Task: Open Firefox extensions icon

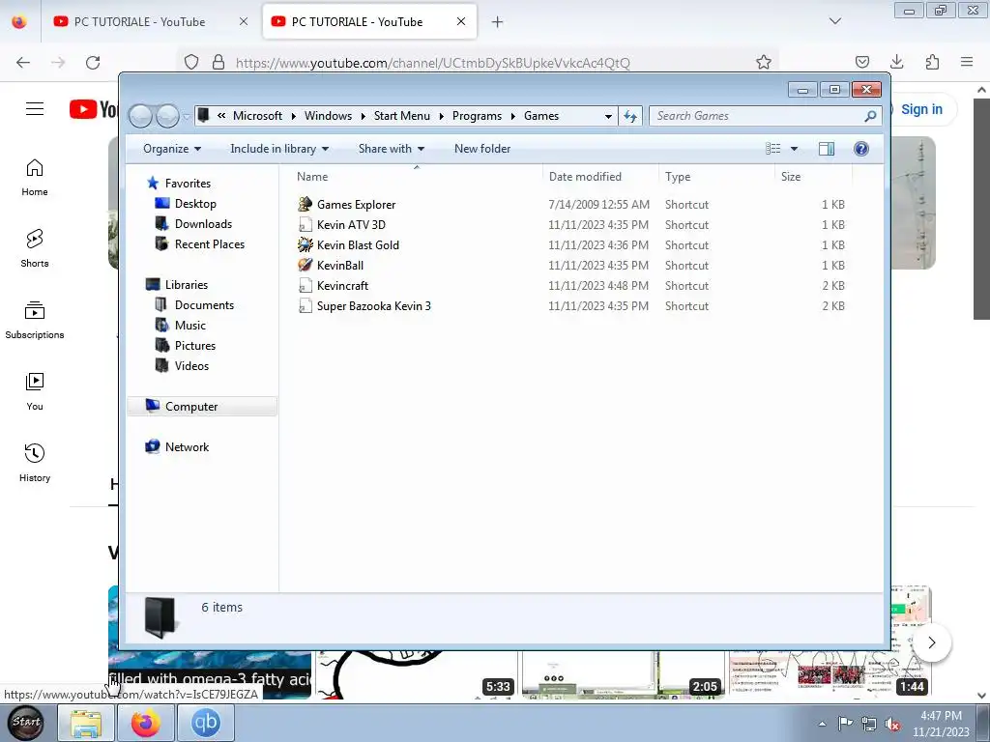Action: (x=932, y=62)
